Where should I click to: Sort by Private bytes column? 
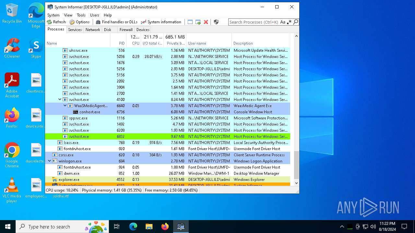(175, 40)
